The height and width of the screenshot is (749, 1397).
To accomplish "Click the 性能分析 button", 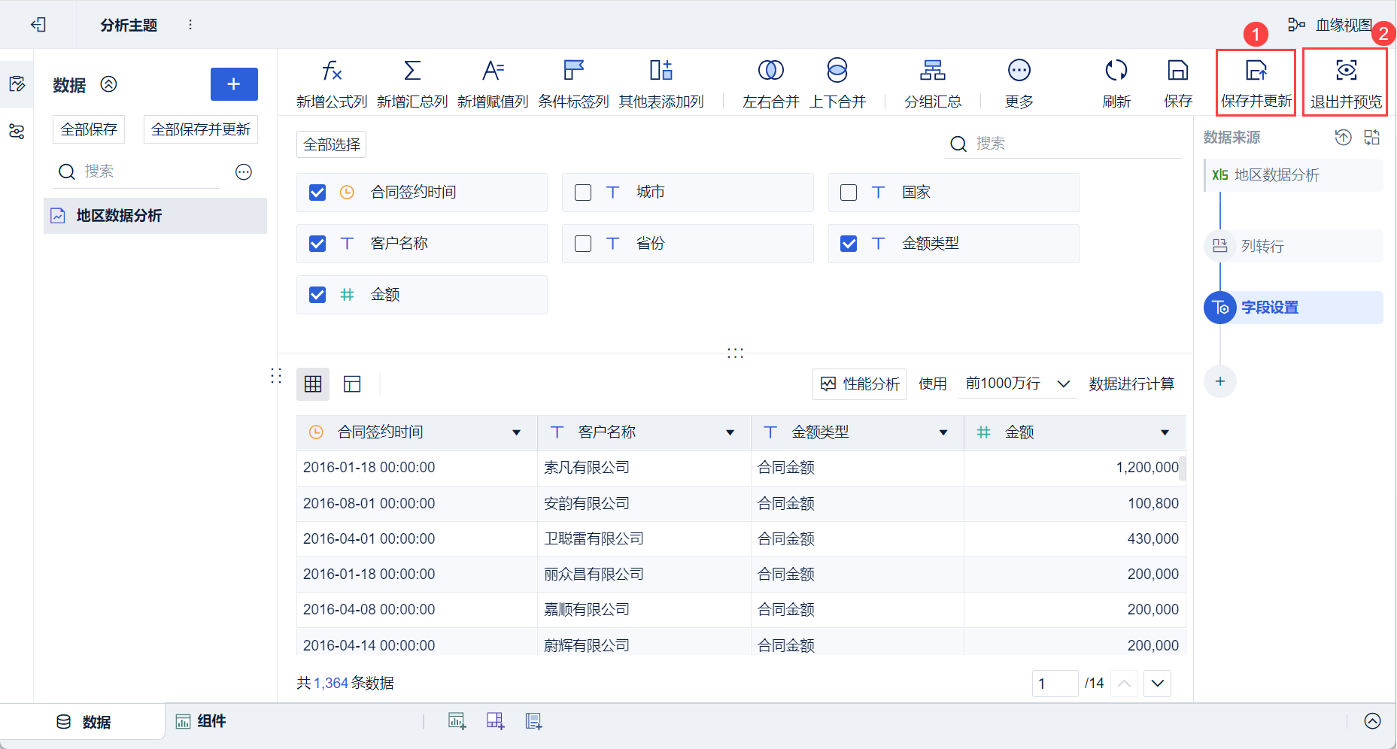I will pyautogui.click(x=860, y=384).
